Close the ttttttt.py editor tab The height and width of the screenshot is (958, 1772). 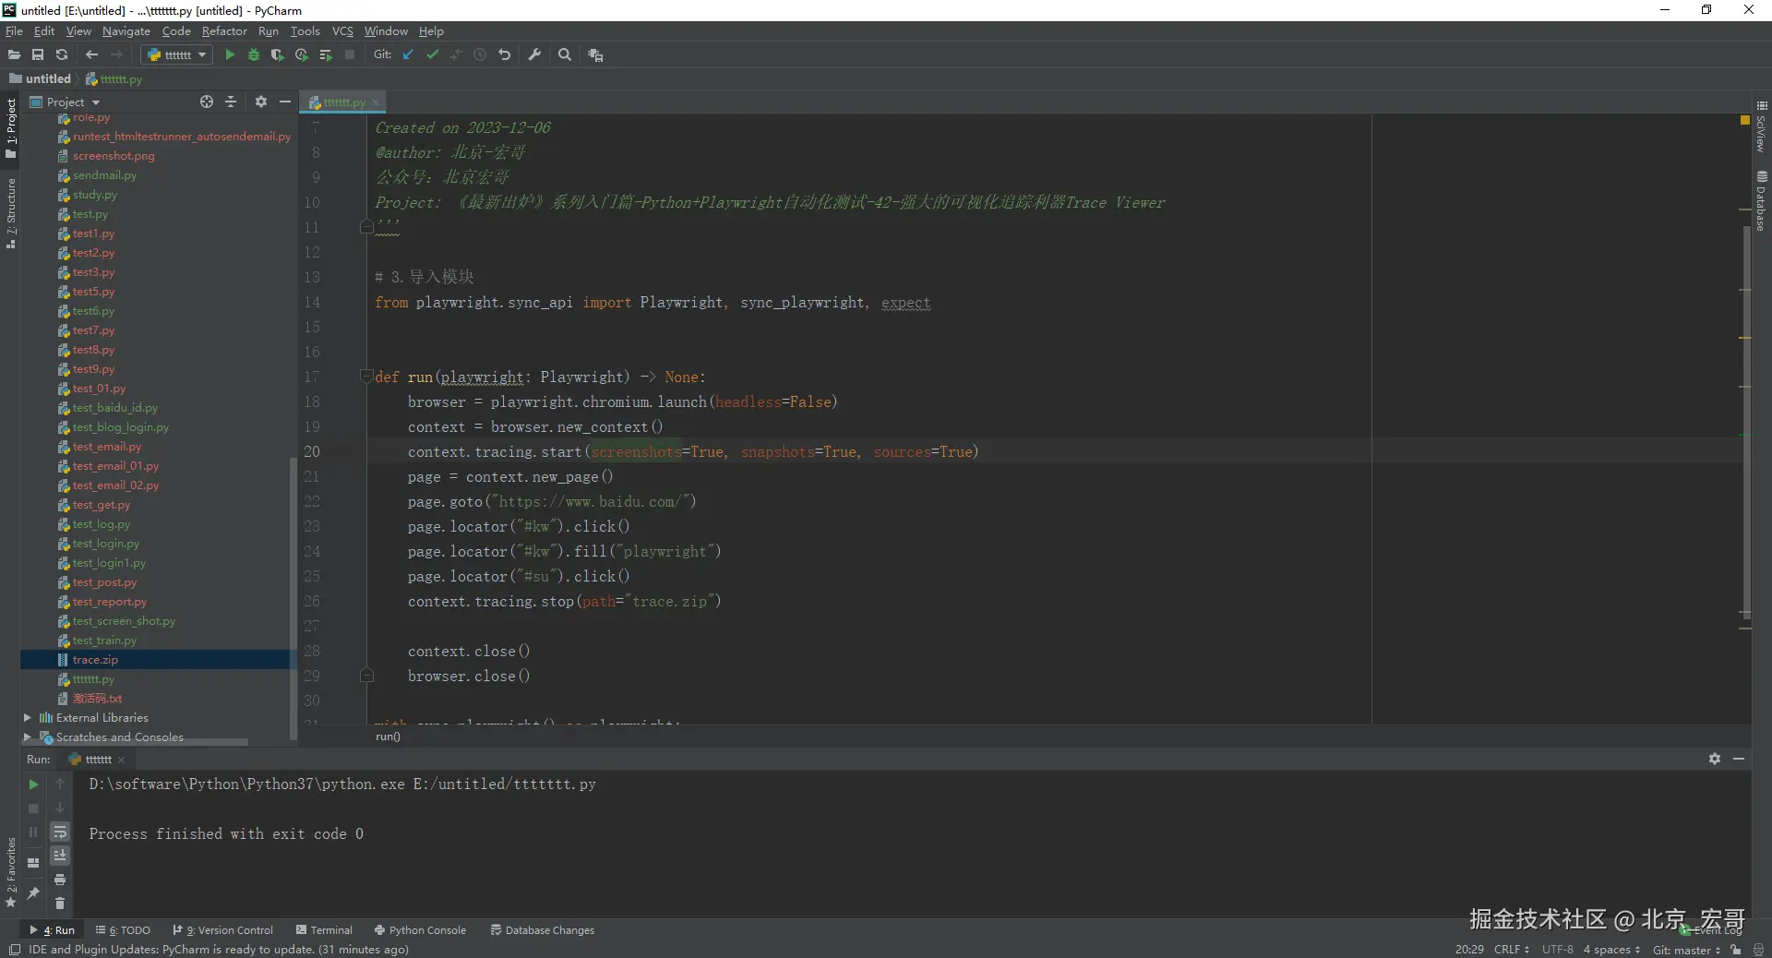point(376,102)
